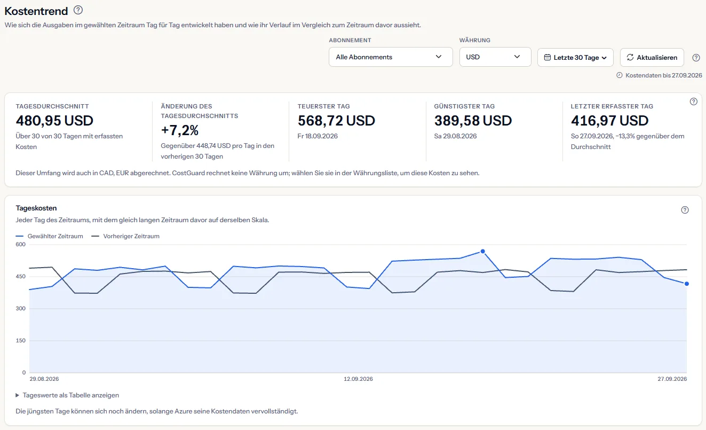Viewport: 706px width, 430px height.
Task: Open the Letzte 30 Tage date range picker
Action: pyautogui.click(x=575, y=57)
